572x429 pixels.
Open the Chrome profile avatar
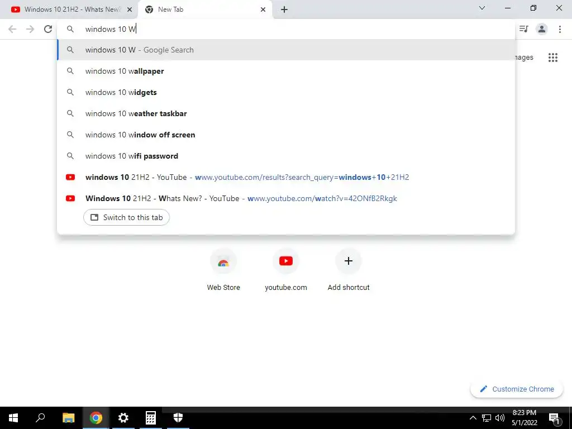(542, 29)
